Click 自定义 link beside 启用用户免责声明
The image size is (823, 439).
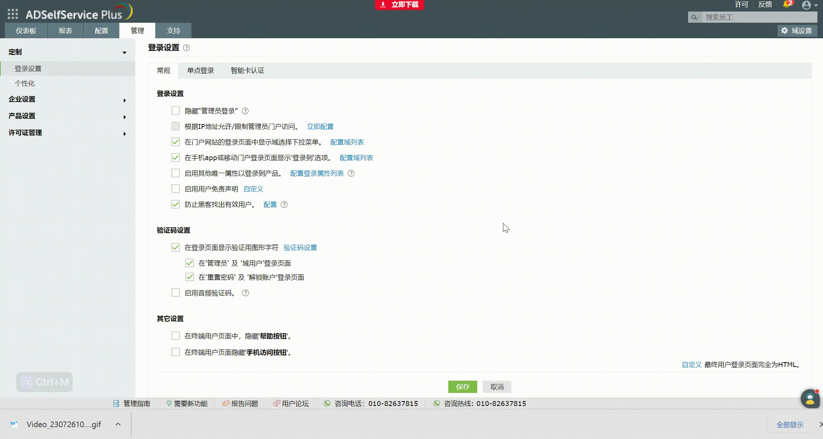pyautogui.click(x=253, y=189)
